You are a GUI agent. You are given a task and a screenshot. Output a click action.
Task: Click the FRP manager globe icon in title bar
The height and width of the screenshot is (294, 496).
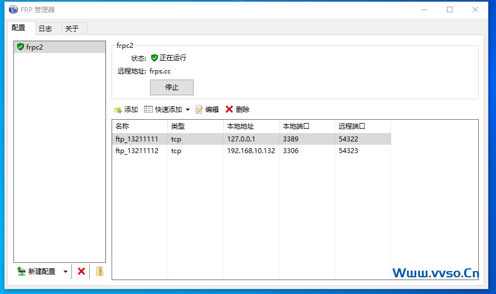(x=13, y=9)
